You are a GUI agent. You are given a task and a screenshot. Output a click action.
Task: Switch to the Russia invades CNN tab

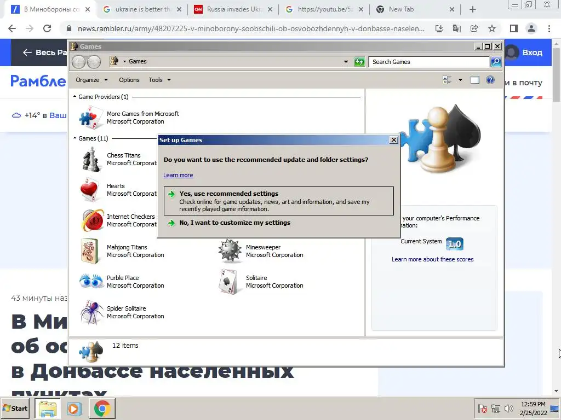tap(233, 9)
